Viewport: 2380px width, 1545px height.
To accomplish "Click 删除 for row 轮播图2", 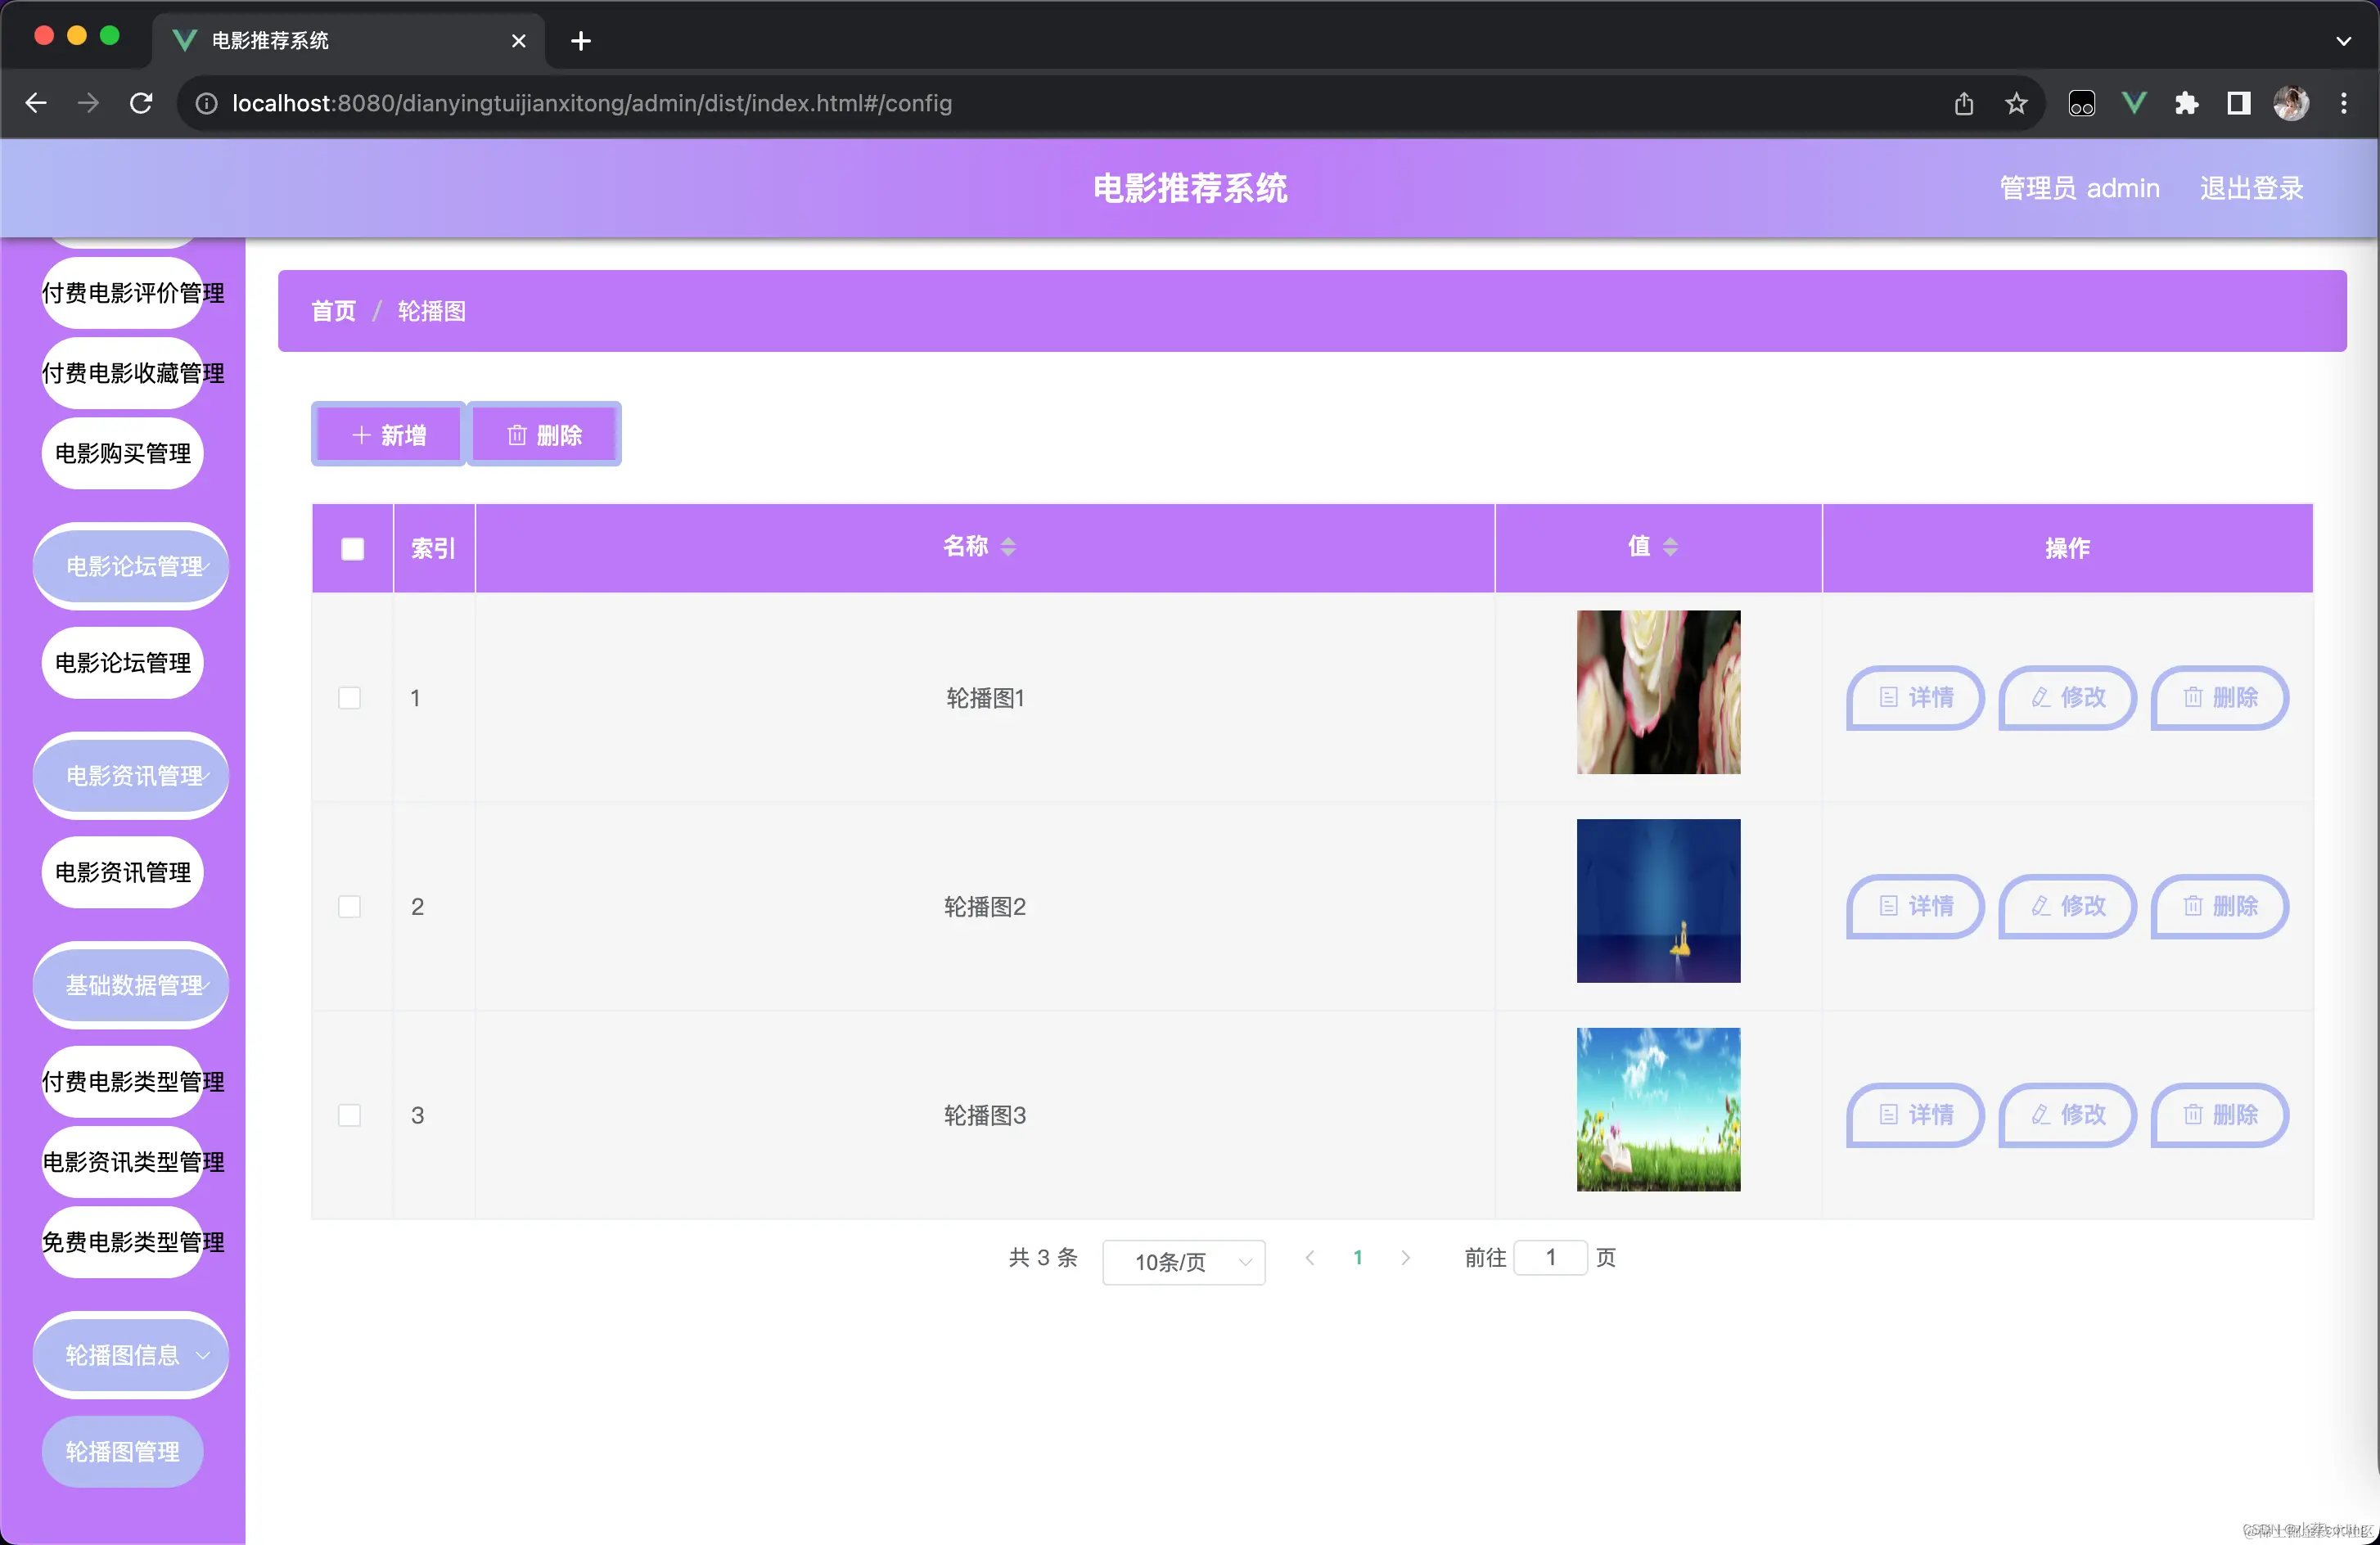I will [x=2219, y=906].
